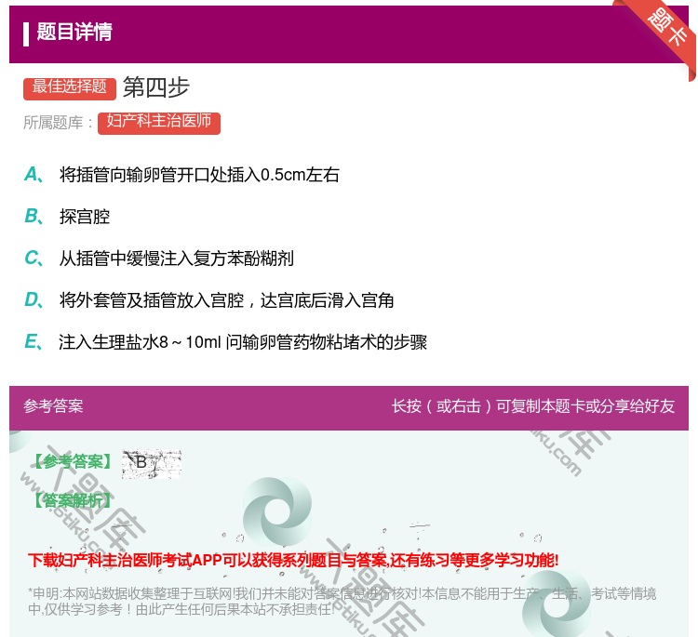Select option D 将外套管及插管放入宫腔
Viewport: 698px width, 637px height.
(x=226, y=300)
